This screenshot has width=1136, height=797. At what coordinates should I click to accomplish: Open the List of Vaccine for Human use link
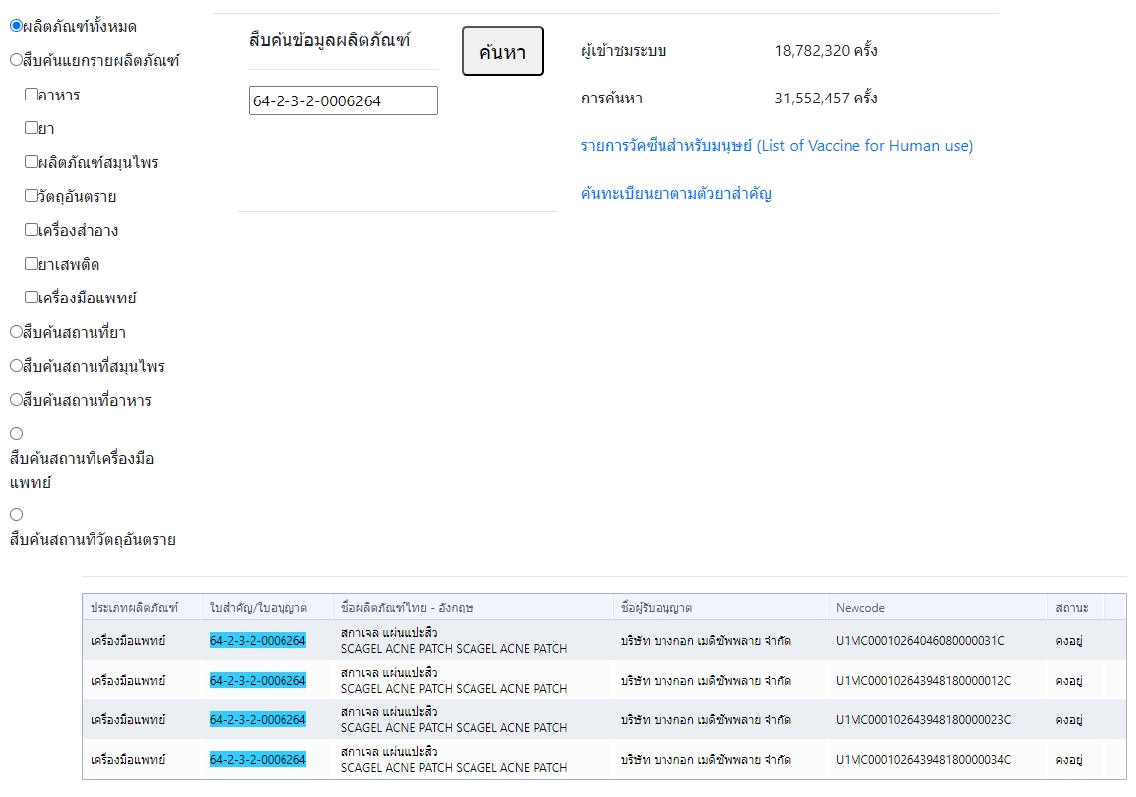pyautogui.click(x=776, y=146)
